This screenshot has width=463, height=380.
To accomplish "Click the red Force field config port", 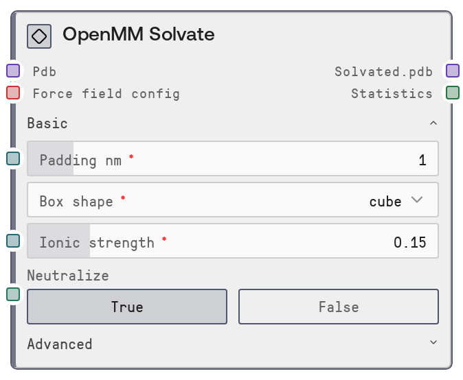I will 13,93.
